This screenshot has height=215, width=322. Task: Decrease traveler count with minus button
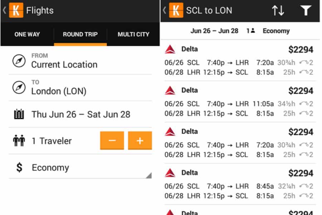112,141
